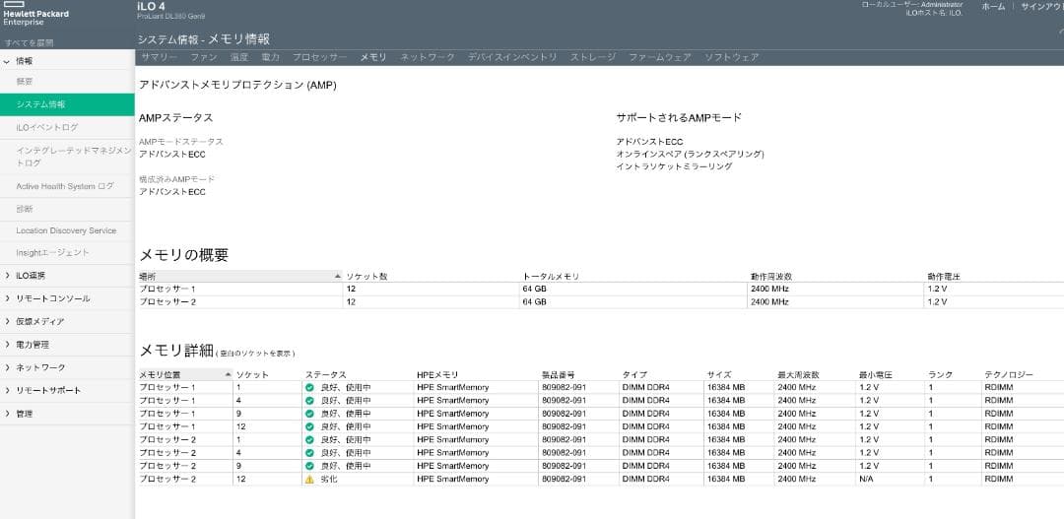Click green status icon for プロセッサー 1 socket 4
Image resolution: width=1064 pixels, height=519 pixels.
(x=309, y=400)
